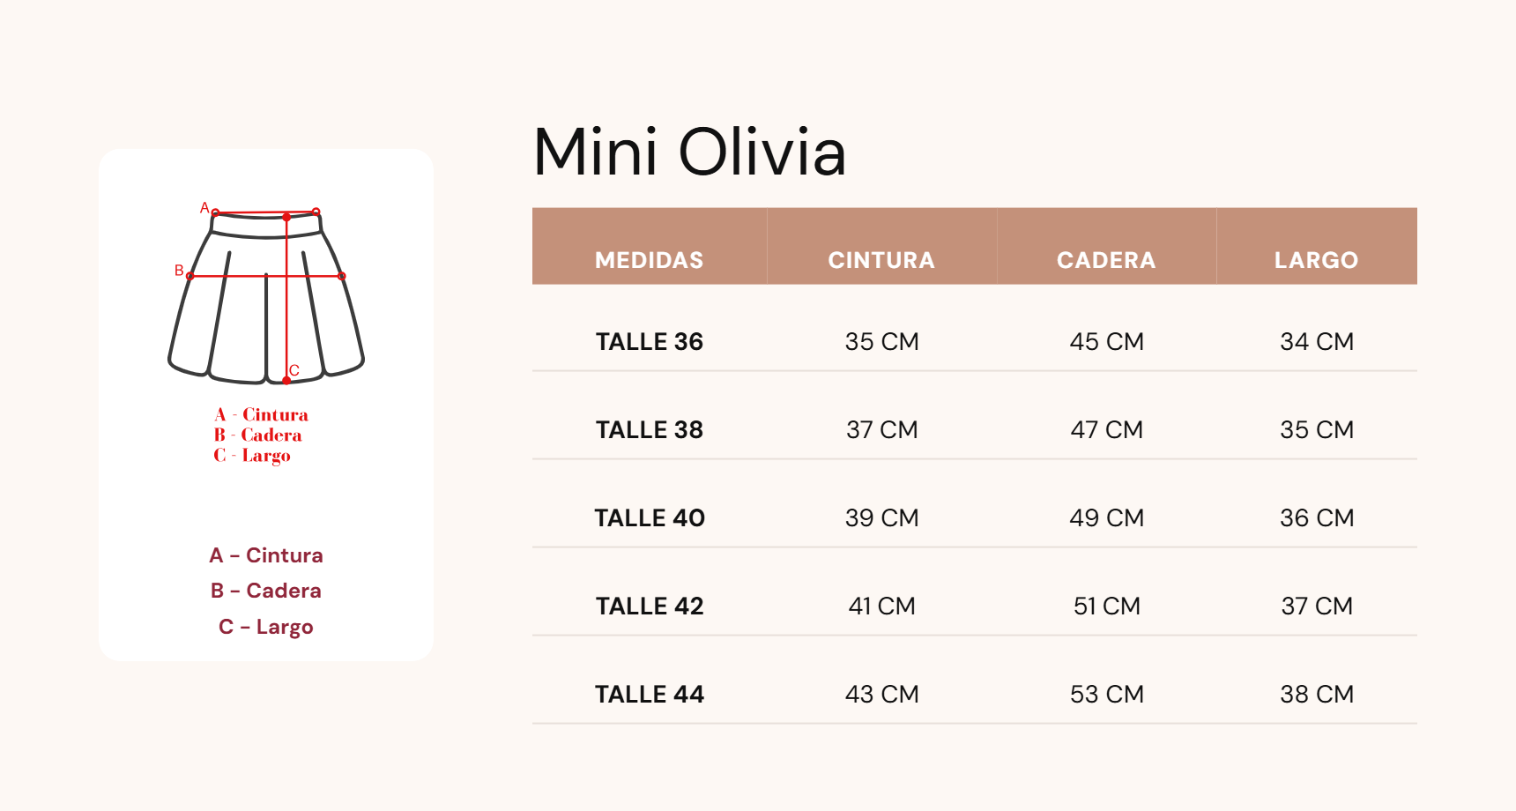The image size is (1516, 811).
Task: Click the 36 CM largo value
Action: pos(1317,517)
